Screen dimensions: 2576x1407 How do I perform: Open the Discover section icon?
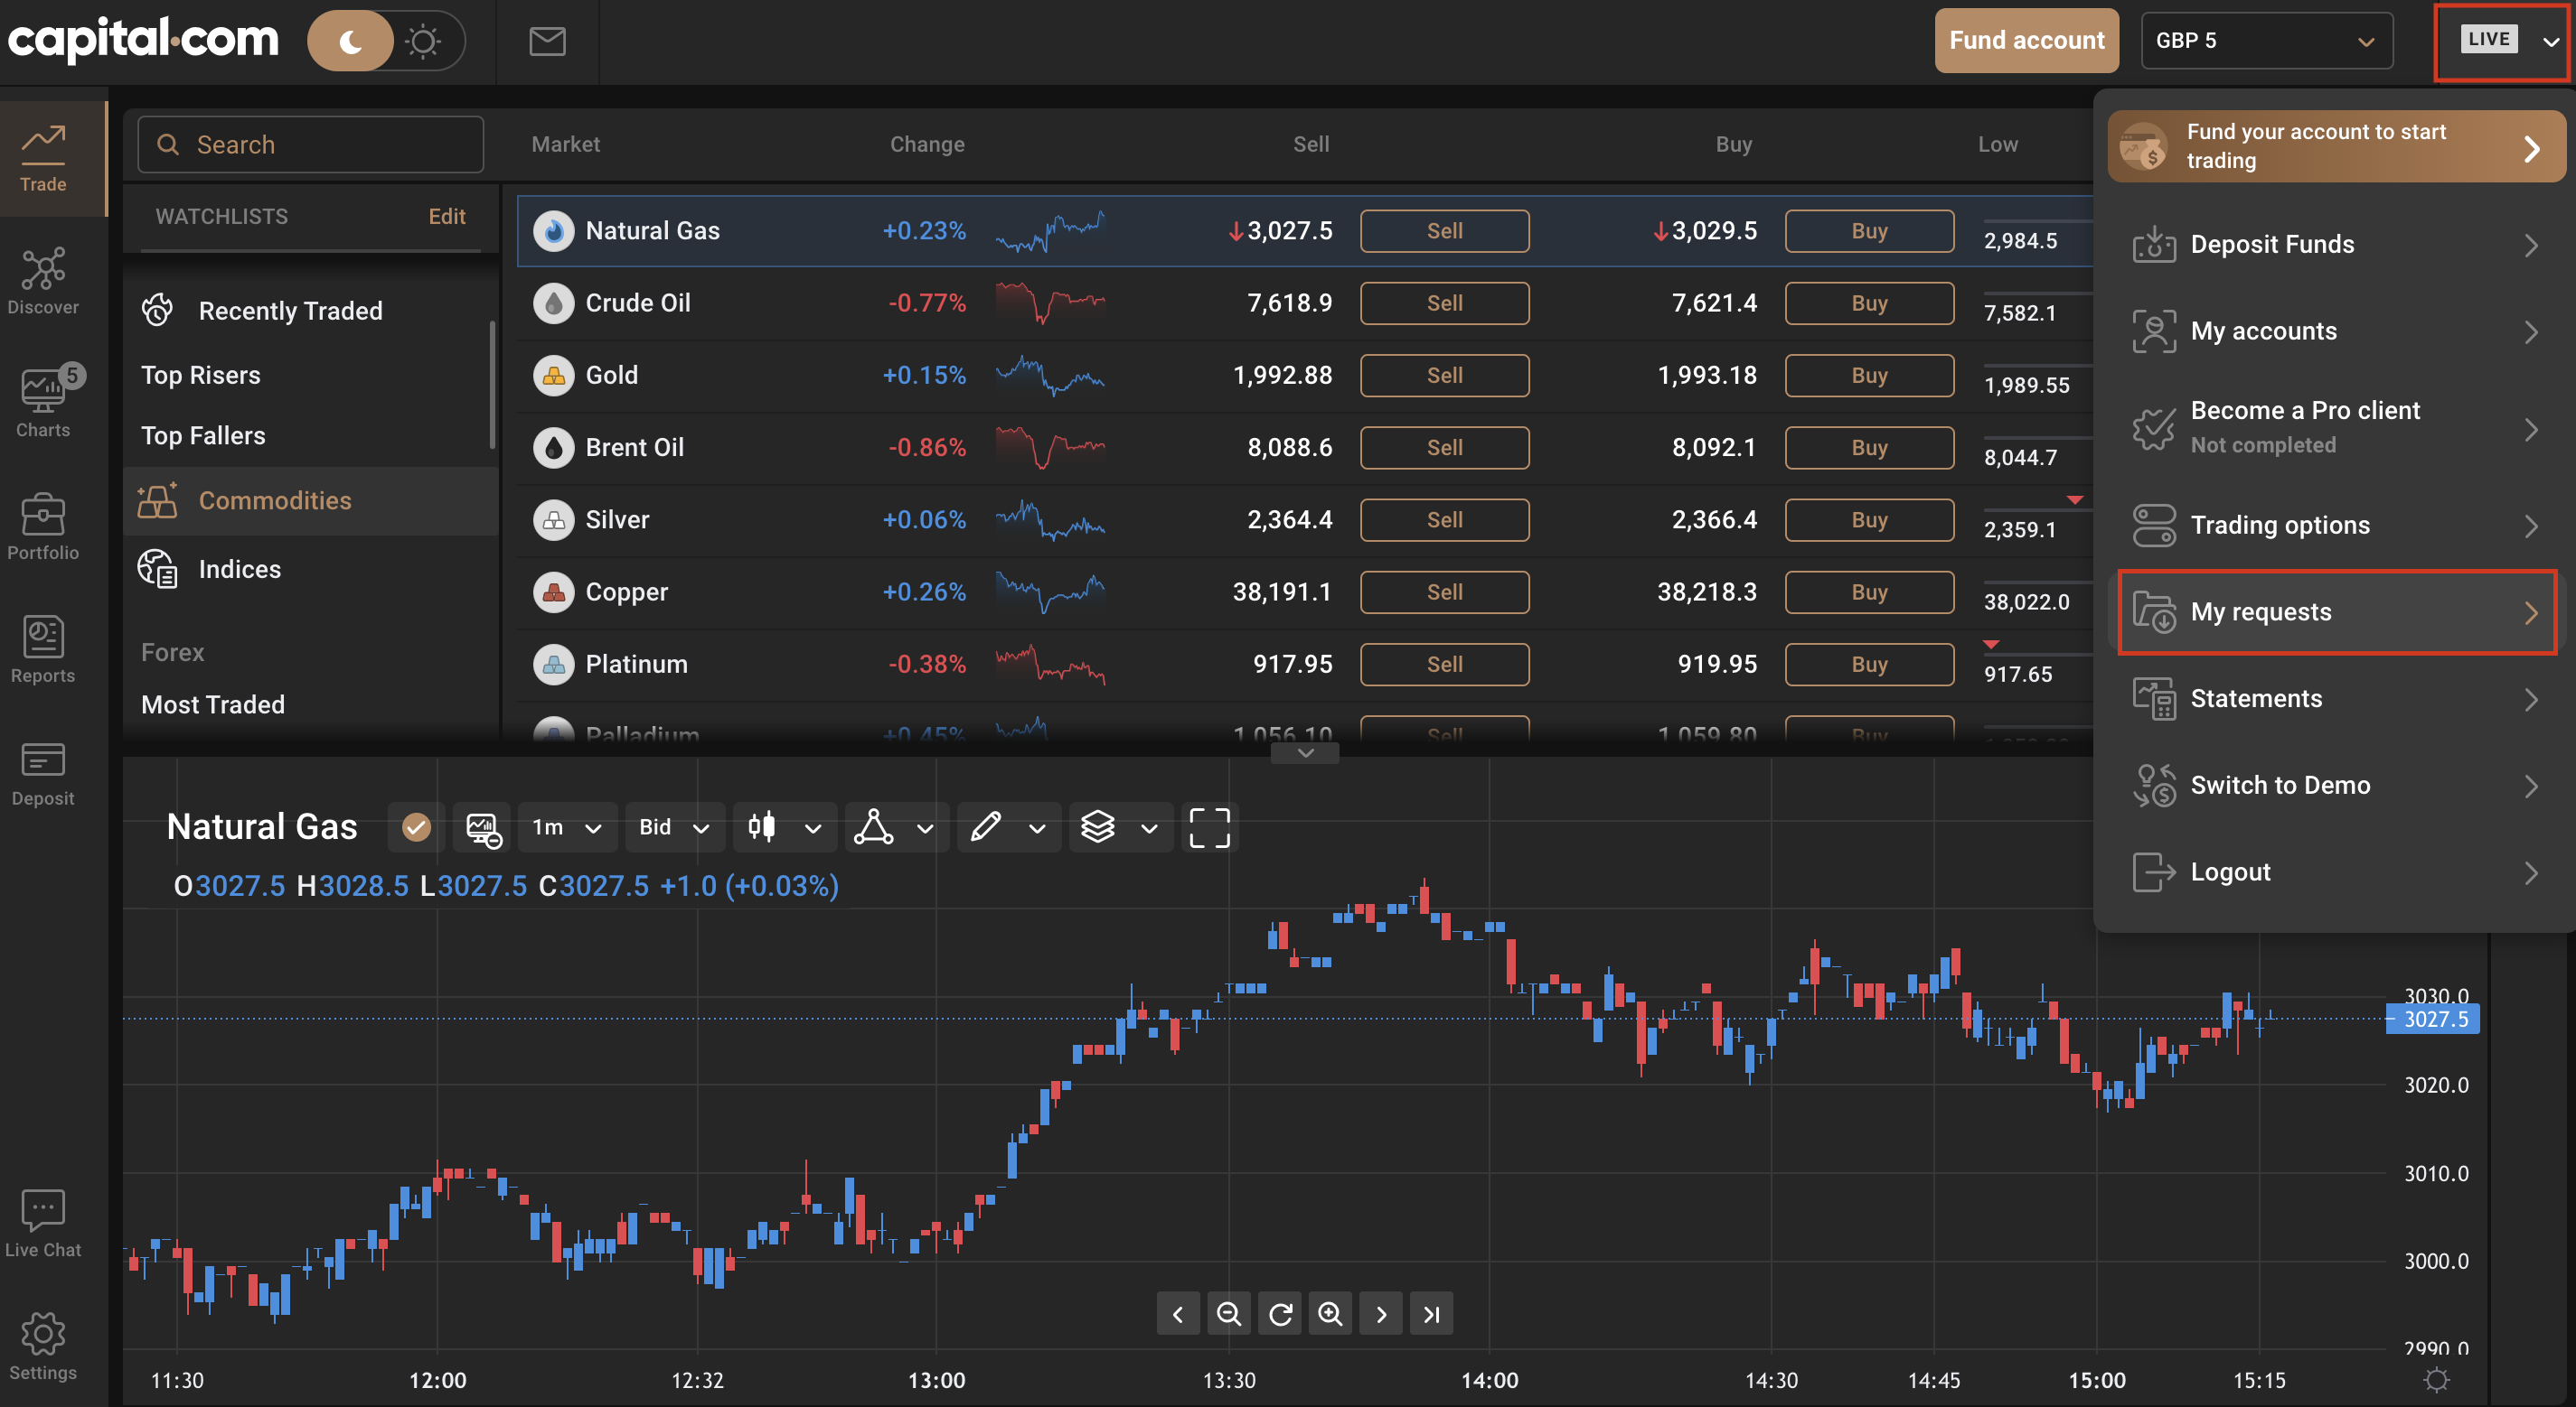tap(43, 269)
